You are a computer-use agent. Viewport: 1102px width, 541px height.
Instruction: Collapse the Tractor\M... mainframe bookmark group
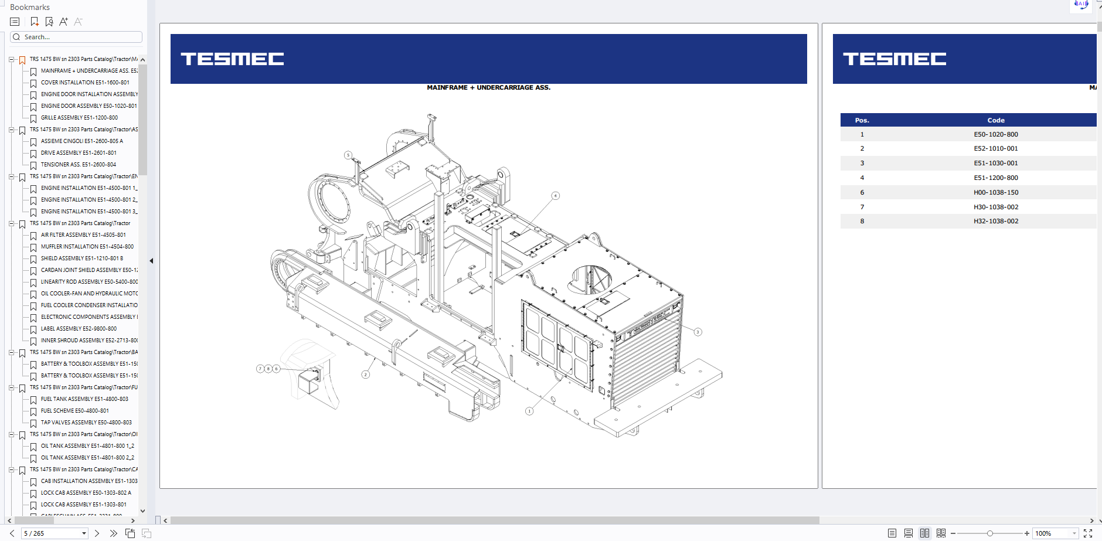coord(11,59)
